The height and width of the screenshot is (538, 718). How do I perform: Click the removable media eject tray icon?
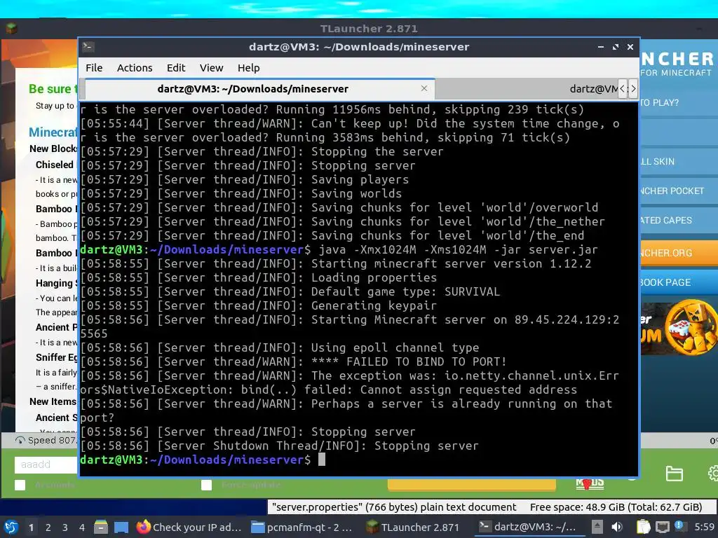[x=597, y=527]
